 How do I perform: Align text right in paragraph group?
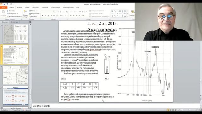(x=77, y=16)
